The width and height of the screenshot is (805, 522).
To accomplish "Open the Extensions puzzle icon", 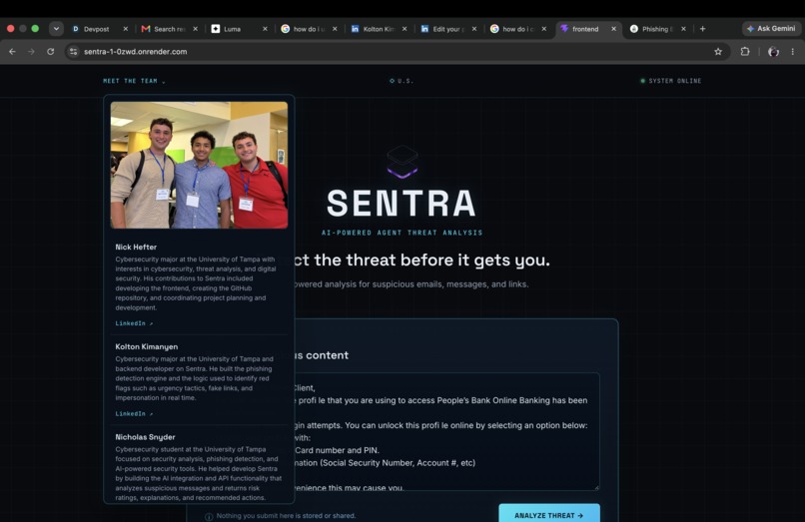I will [x=745, y=51].
